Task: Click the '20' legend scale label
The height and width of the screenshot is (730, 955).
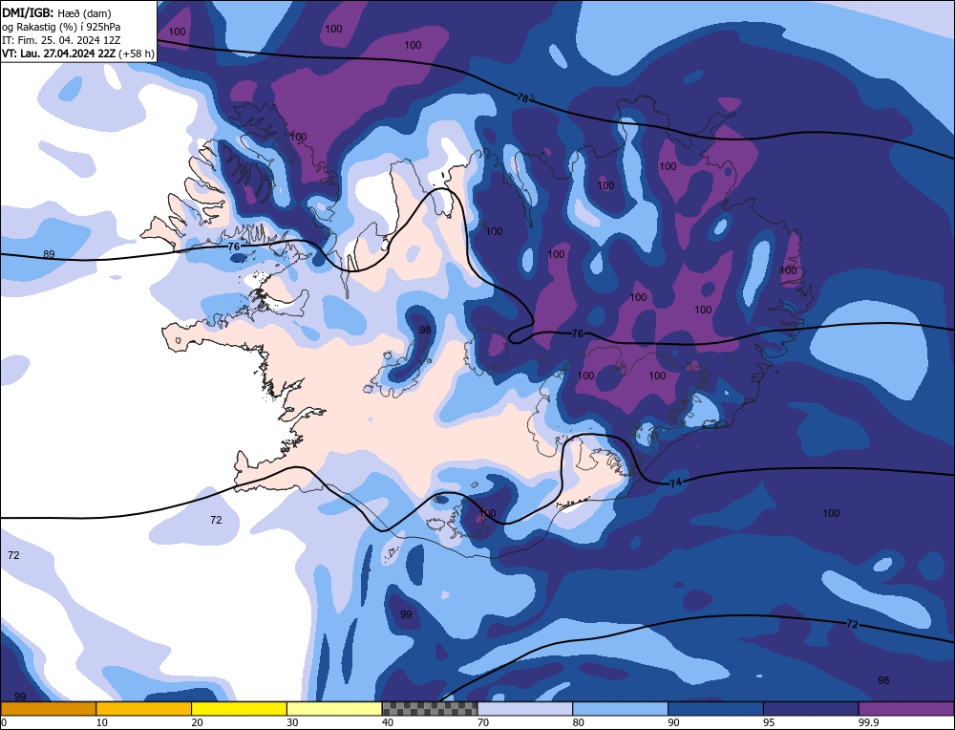Action: point(197,722)
